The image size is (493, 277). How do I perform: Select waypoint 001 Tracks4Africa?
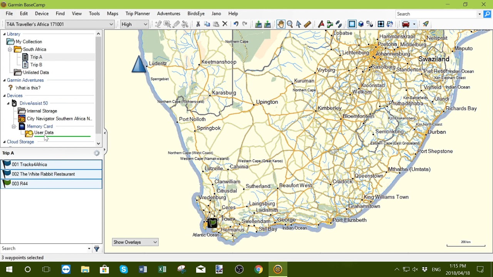51,164
